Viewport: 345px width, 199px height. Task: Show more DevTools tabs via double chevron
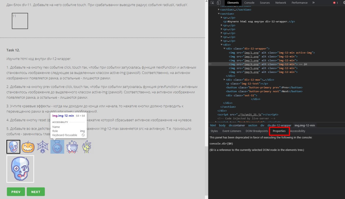[x=313, y=3]
